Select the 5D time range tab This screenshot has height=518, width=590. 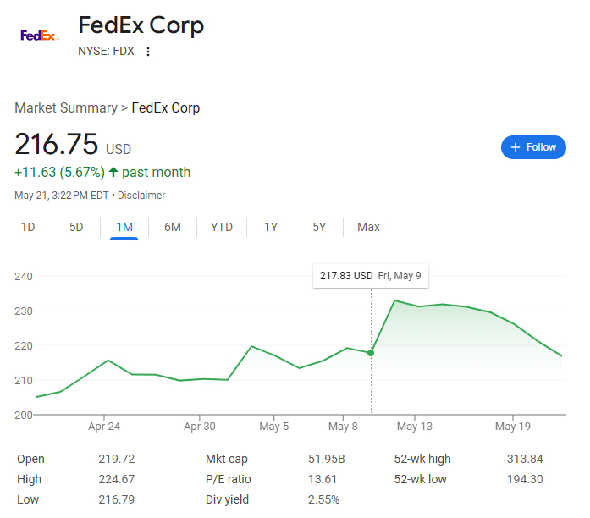tap(76, 227)
